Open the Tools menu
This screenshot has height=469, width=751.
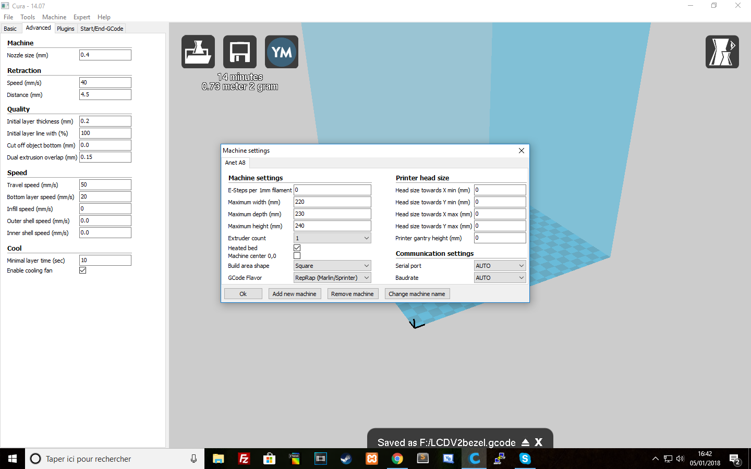click(x=28, y=17)
